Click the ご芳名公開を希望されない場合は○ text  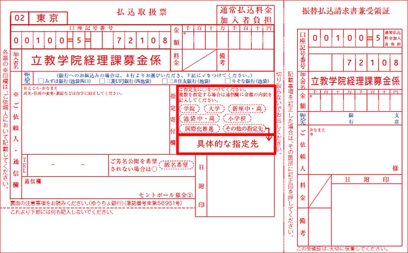coord(134,165)
